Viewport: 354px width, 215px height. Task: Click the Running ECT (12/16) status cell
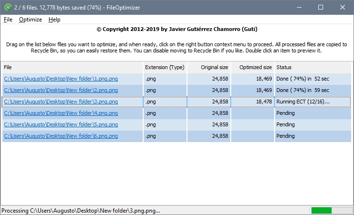click(313, 102)
